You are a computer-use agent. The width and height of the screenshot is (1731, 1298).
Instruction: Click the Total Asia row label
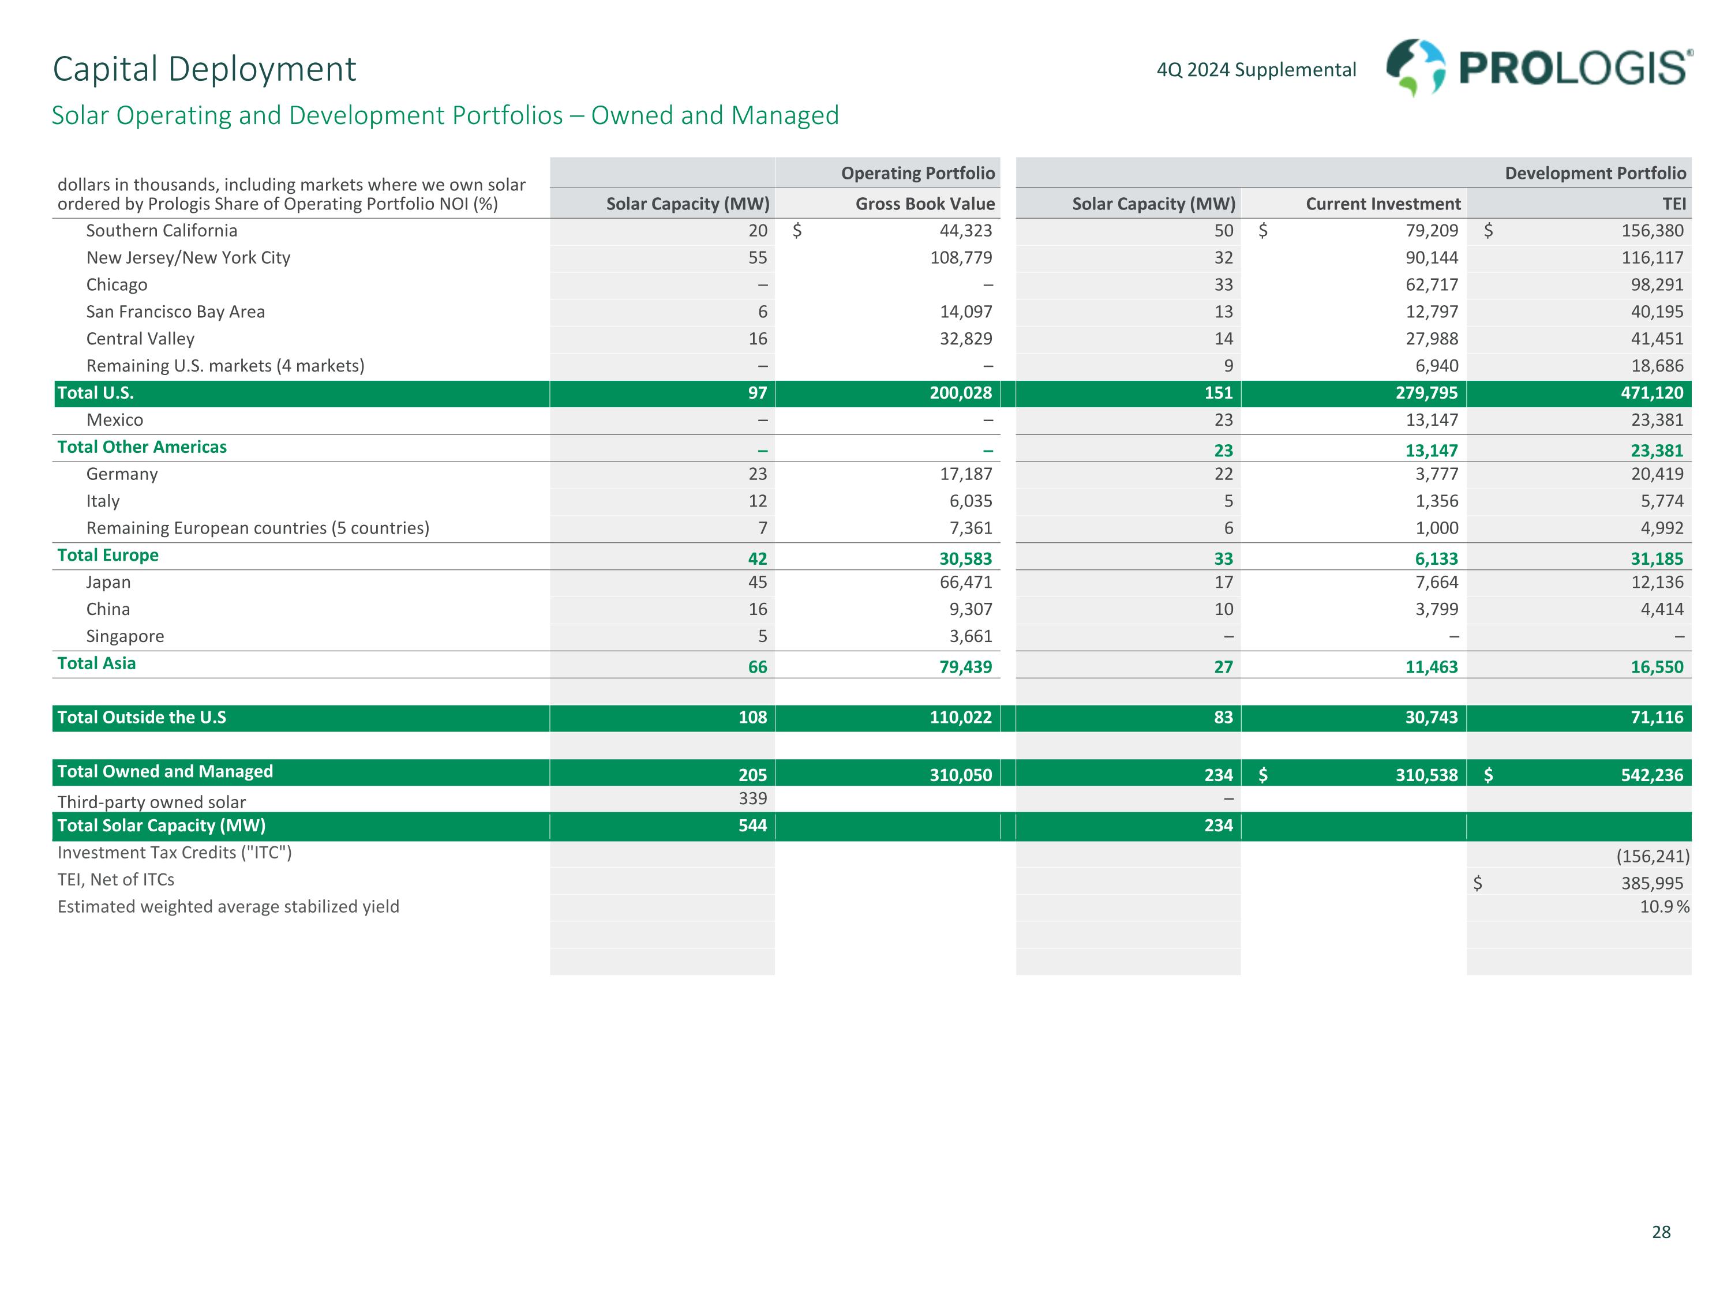tap(96, 663)
